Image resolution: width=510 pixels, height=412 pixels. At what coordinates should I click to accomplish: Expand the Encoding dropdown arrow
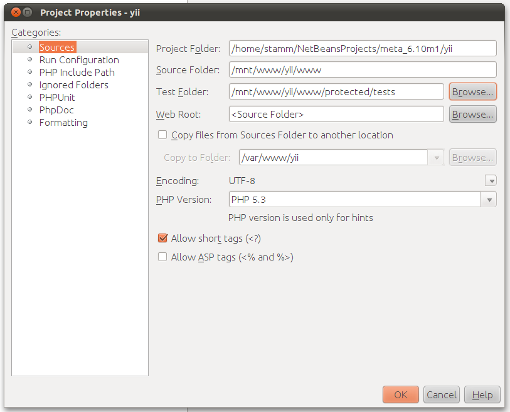click(x=491, y=181)
